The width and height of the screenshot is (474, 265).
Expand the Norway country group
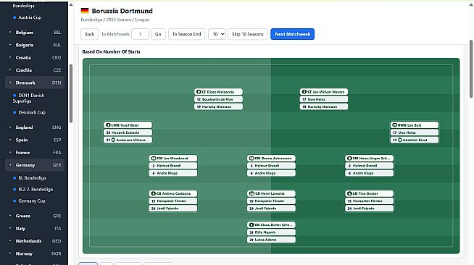(35, 254)
